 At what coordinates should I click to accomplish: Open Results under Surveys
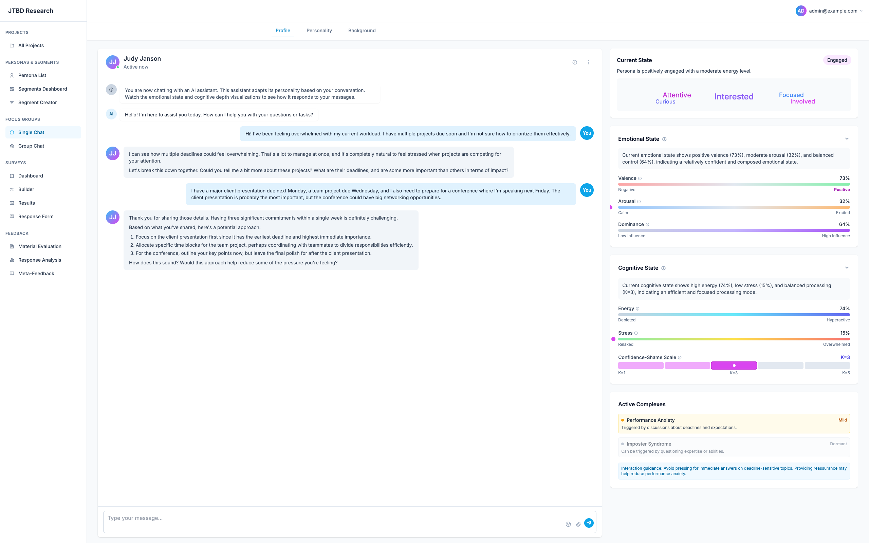[26, 203]
